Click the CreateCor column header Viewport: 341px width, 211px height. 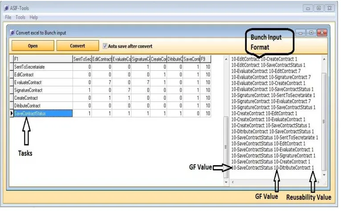point(158,59)
